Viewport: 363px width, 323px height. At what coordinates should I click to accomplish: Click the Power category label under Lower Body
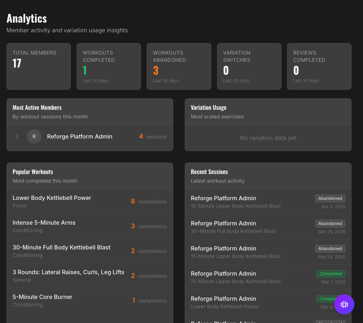pyautogui.click(x=20, y=206)
